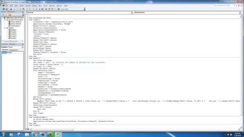The image size is (244, 137).
Task: Click the 'Sub Reset()' code line
Action: (x=35, y=58)
